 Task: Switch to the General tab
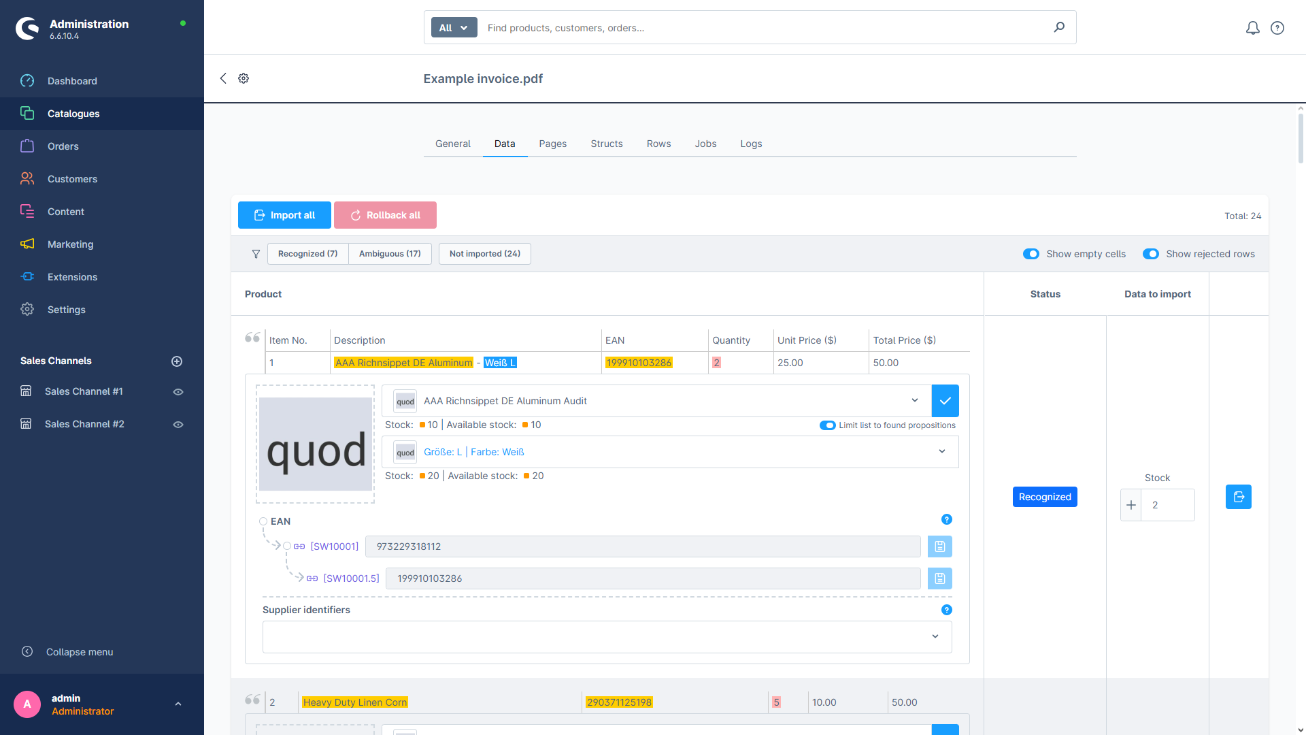453,144
